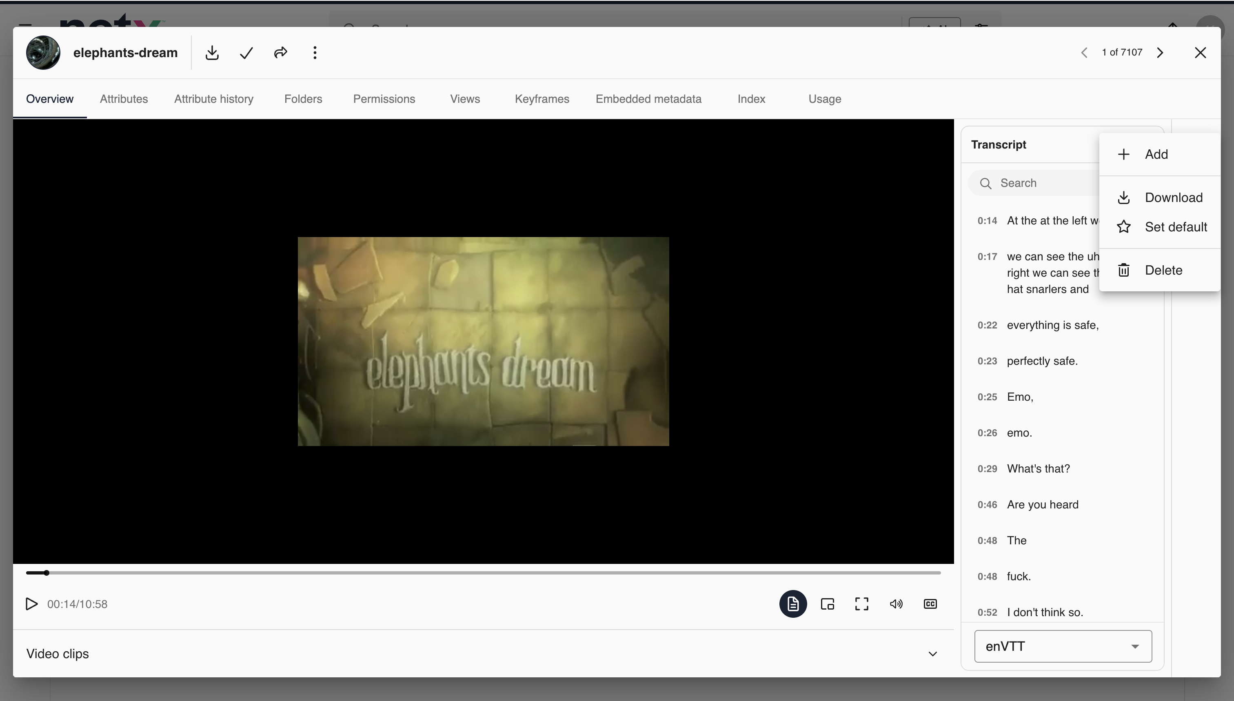Choose Add from the transcript menu

[x=1160, y=155]
